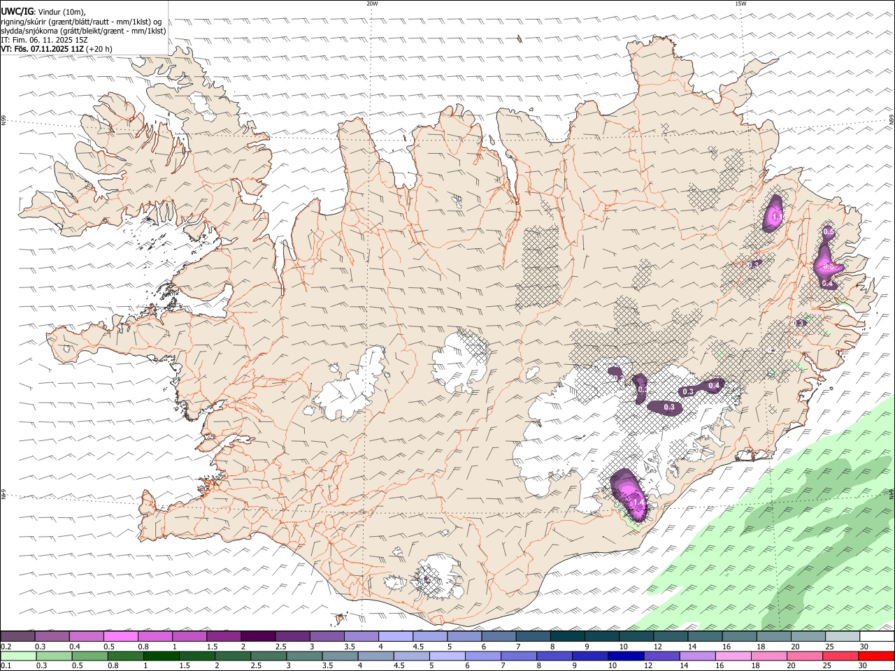895x671 pixels.
Task: Click the "15W" longitude label at top
Action: click(x=740, y=3)
